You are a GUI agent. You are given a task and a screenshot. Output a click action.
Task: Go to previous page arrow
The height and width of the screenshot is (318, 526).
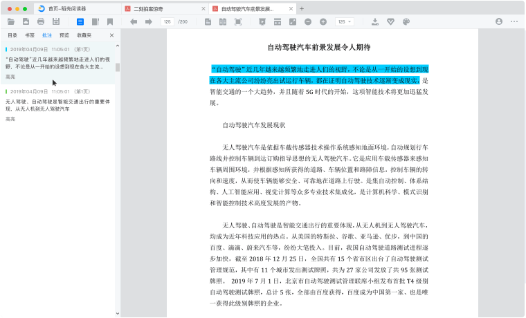coord(133,22)
